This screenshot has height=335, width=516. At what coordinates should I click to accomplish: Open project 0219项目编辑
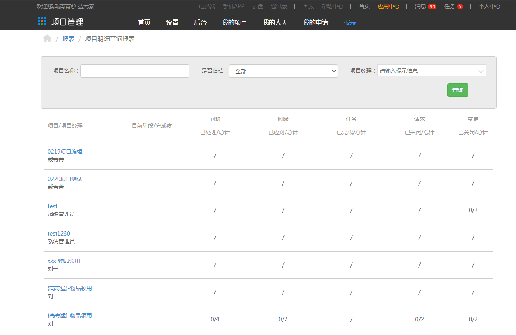coord(65,152)
